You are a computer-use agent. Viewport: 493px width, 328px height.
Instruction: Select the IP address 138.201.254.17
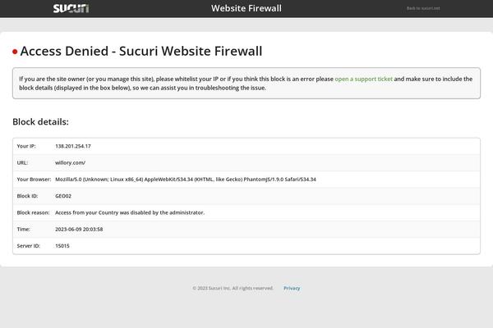[73, 146]
